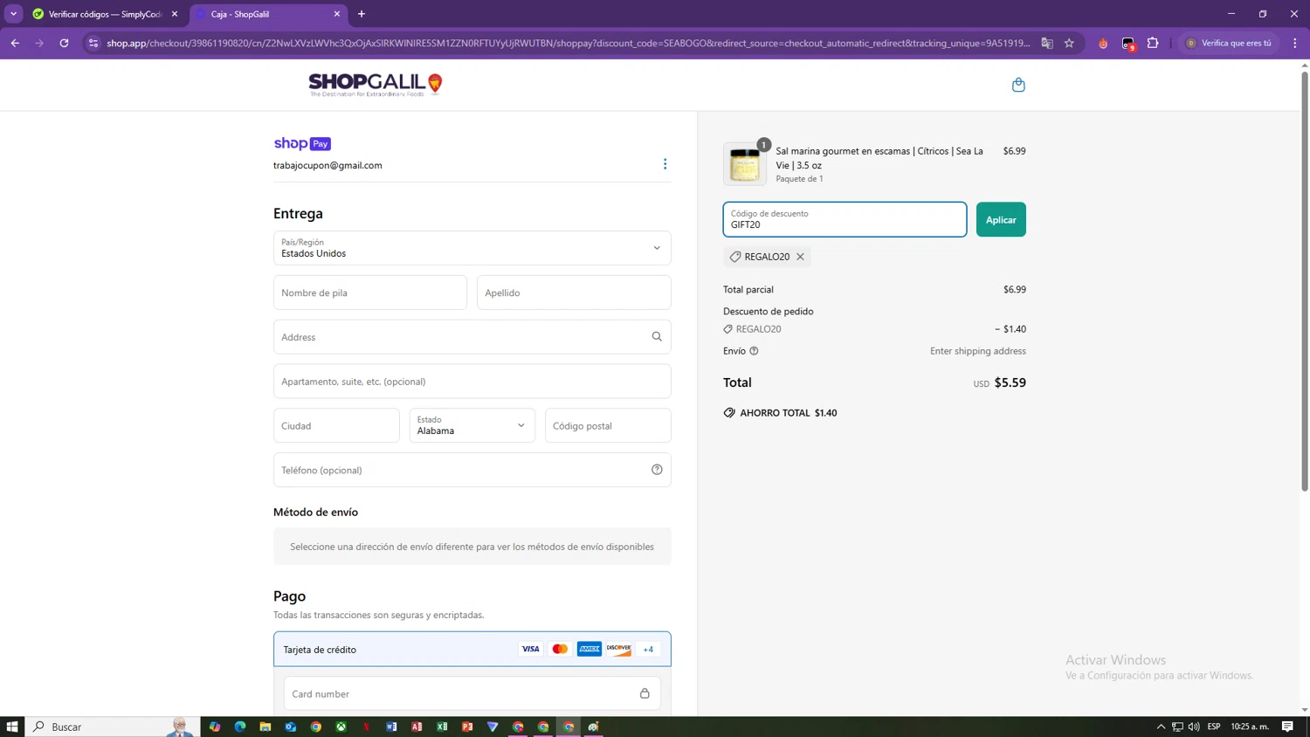
Task: Open Access from taskbar
Action: tap(417, 727)
